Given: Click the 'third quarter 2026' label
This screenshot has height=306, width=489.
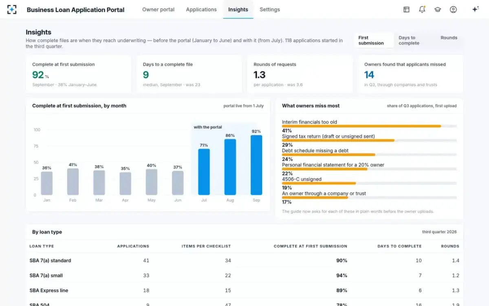Looking at the screenshot, I should 439,232.
